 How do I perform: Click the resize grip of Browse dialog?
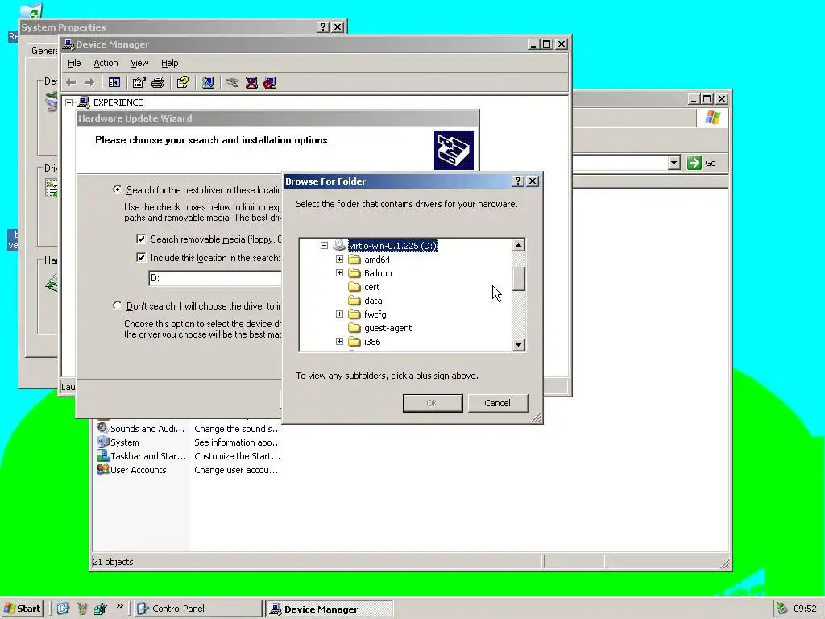tap(536, 418)
